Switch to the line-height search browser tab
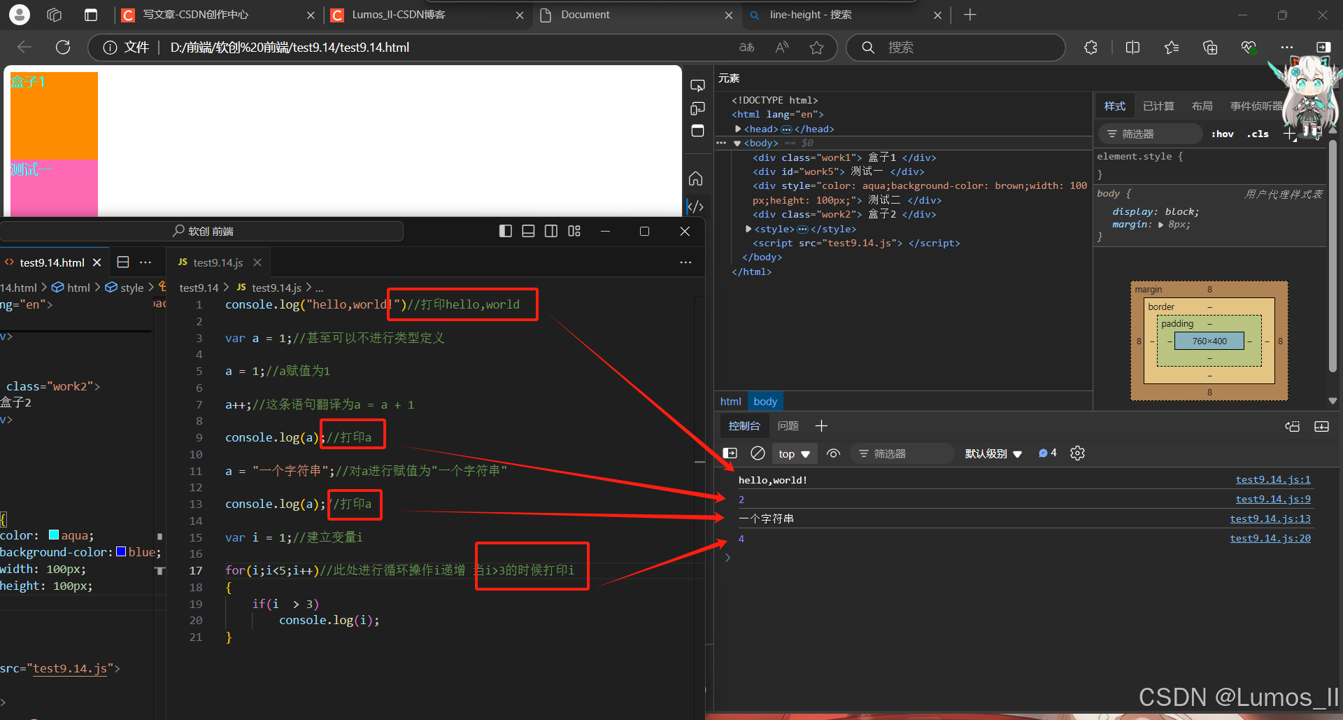 click(845, 15)
